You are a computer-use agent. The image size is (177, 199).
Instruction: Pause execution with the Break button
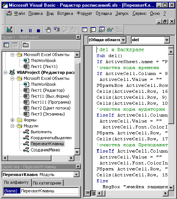pyautogui.click(x=30, y=30)
